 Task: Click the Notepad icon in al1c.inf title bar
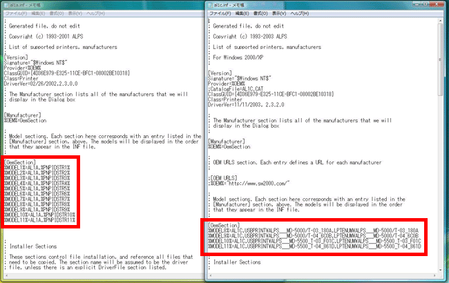210,5
